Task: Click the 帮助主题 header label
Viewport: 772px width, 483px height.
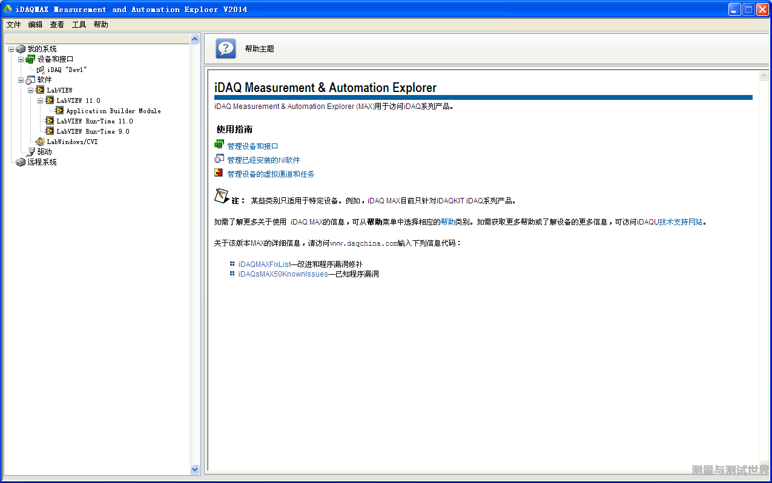Action: click(x=259, y=49)
